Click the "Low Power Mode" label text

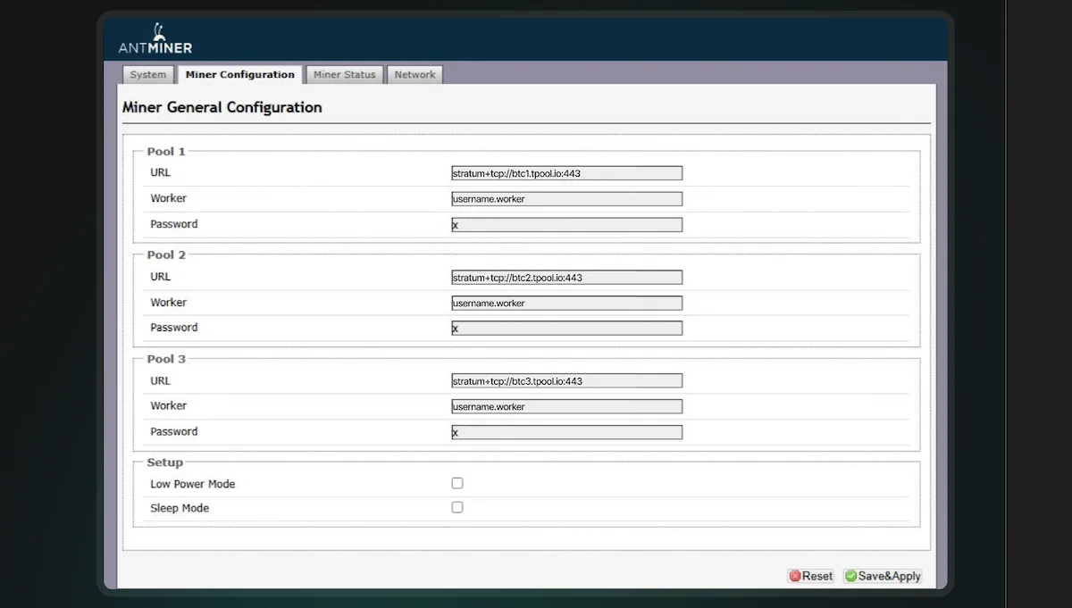[x=193, y=484]
